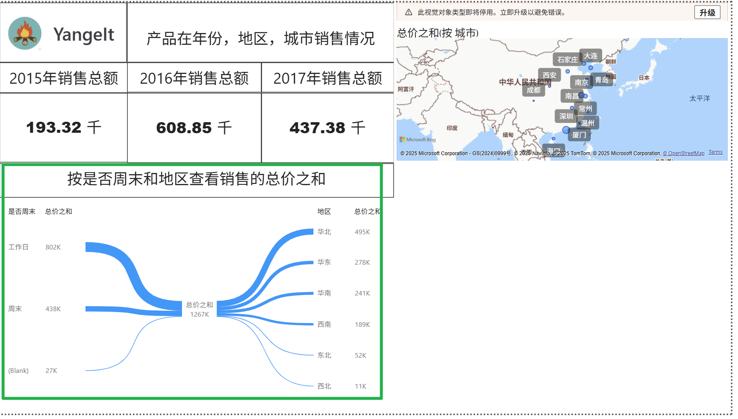Click the central 总价之和 1267K node
Image resolution: width=738 pixels, height=419 pixels.
(199, 309)
